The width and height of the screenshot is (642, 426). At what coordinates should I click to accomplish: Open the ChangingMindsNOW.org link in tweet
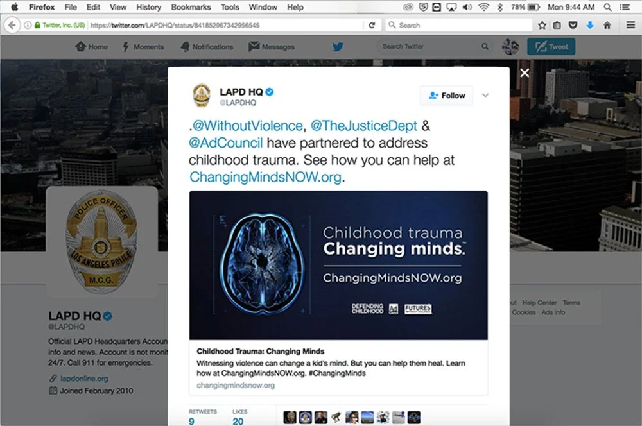[x=265, y=177]
